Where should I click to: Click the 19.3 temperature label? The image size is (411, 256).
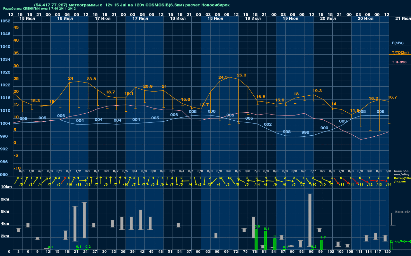pyautogui.click(x=317, y=91)
